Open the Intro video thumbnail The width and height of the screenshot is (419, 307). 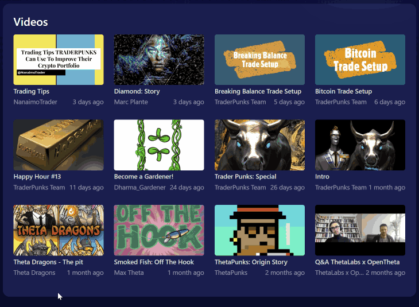click(360, 145)
